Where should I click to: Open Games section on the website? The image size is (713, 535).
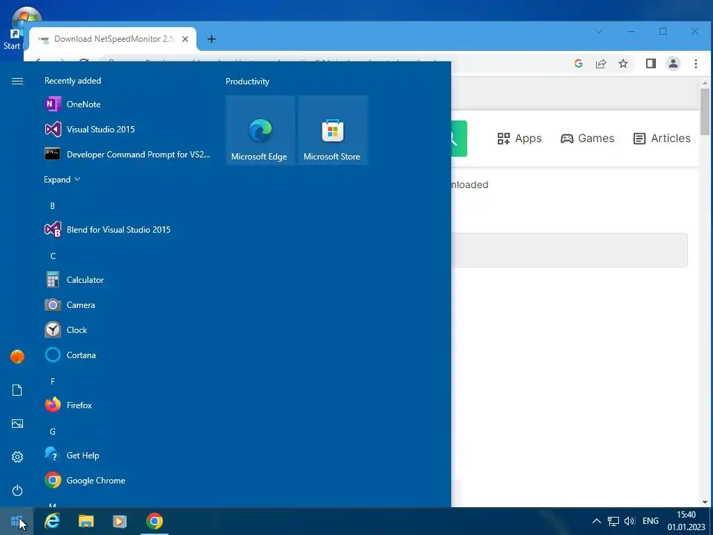pos(588,139)
